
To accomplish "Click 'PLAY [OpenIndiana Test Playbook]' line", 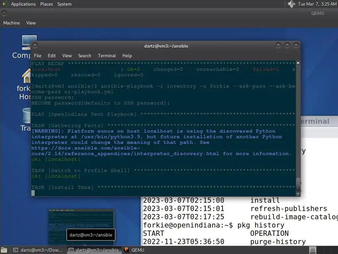I will (163, 114).
